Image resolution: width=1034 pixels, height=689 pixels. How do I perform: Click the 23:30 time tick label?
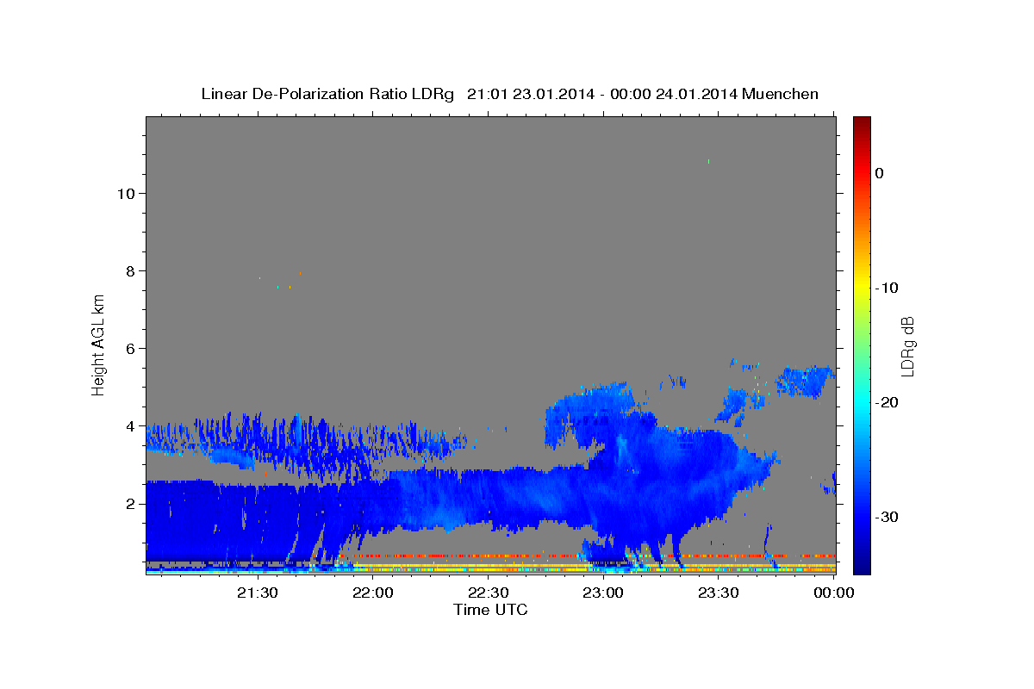click(718, 593)
